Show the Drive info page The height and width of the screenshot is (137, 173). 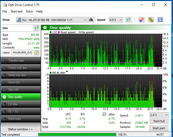[x=21, y=82]
